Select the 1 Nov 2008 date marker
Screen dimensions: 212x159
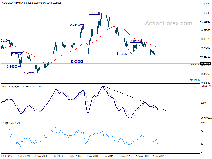tap(92, 156)
